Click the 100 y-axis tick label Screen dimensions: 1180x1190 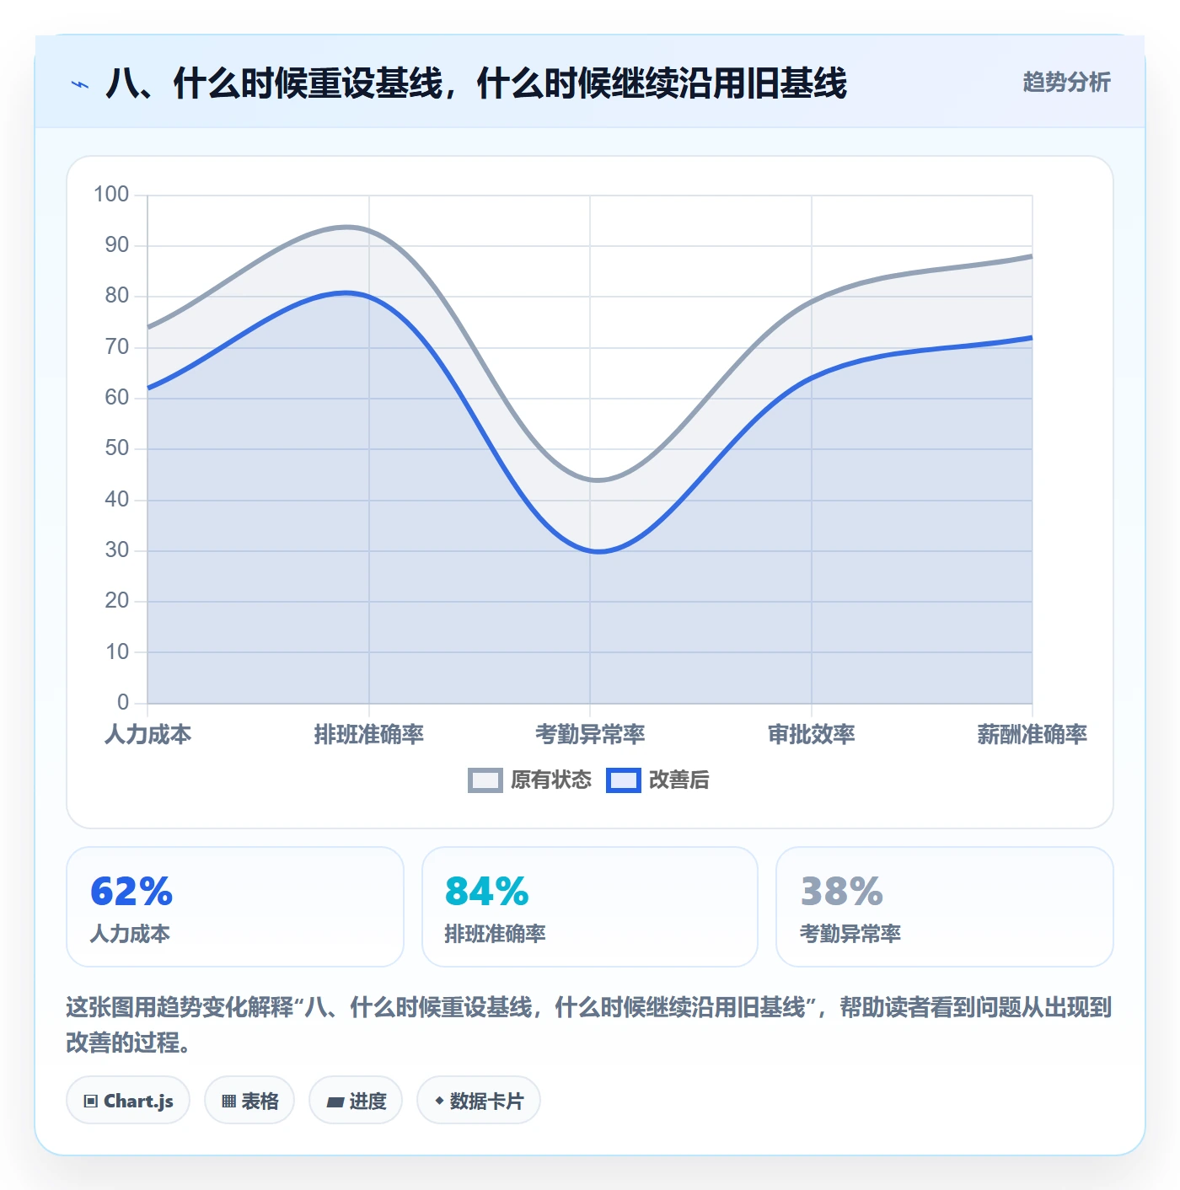(111, 195)
